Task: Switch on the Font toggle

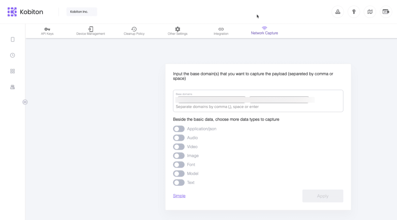Action: [x=179, y=165]
